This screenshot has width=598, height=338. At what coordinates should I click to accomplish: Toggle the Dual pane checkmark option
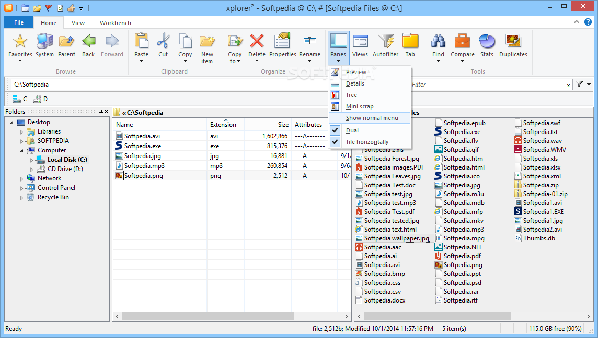pyautogui.click(x=370, y=130)
